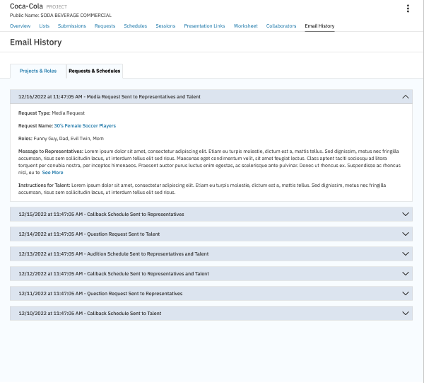Image resolution: width=424 pixels, height=383 pixels.
Task: Open the Lists tab
Action: (x=44, y=26)
